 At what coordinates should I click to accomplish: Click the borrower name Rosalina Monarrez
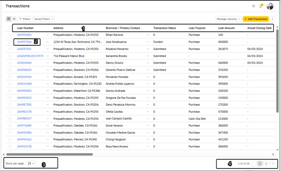coord(117,49)
